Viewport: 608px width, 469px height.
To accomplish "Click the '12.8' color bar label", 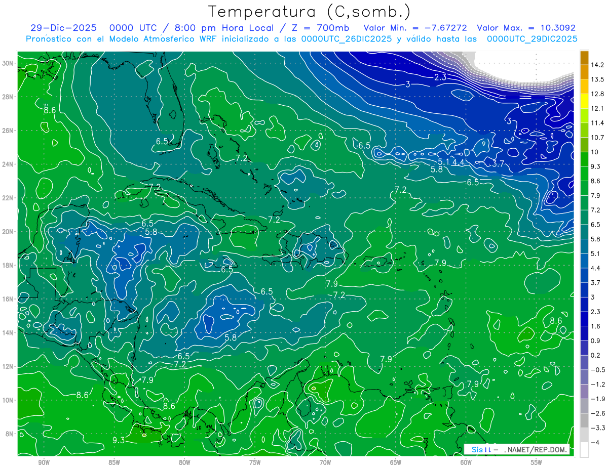I will point(597,94).
